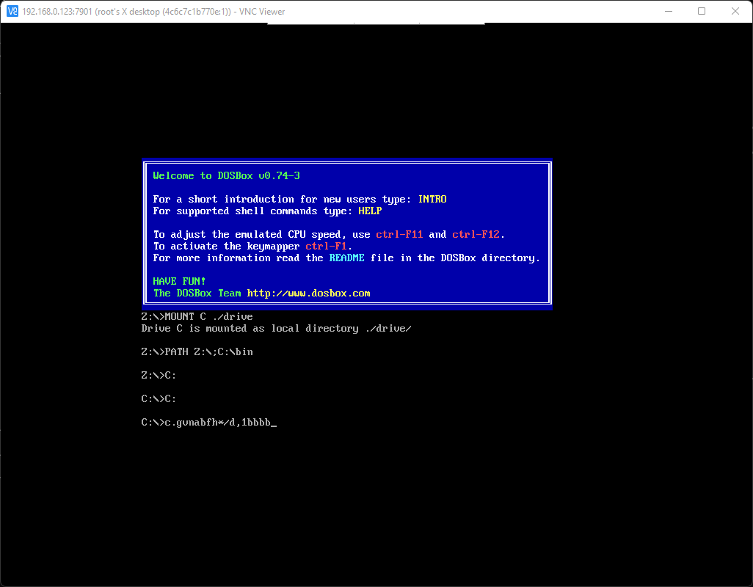Click the Welcome to DOSBox v0.74-3 heading

click(x=226, y=176)
